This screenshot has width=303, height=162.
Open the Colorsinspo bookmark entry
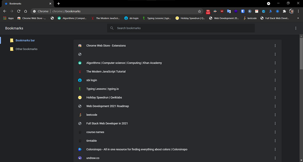click(137, 149)
